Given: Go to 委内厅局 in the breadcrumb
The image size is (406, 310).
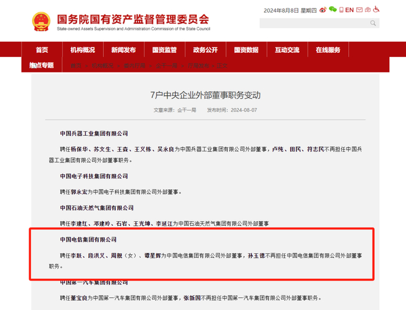Looking at the screenshot, I should 135,66.
